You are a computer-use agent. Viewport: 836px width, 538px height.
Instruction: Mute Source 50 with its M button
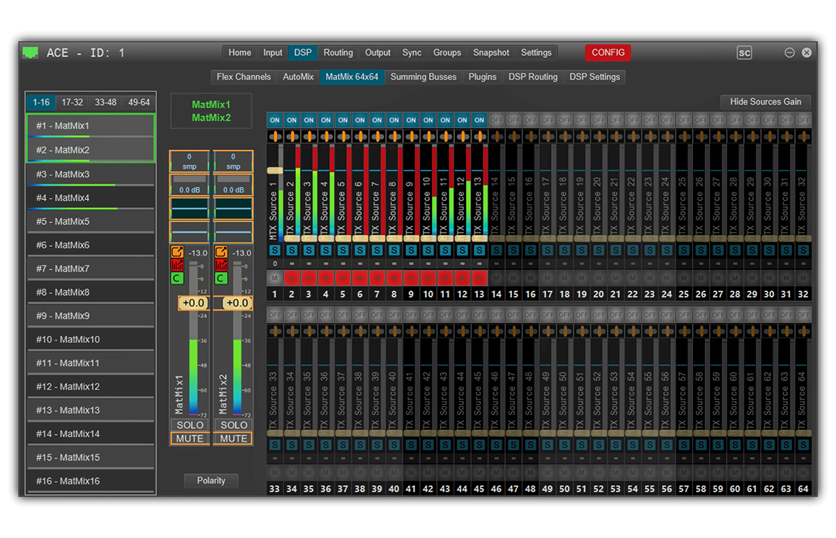coord(564,473)
